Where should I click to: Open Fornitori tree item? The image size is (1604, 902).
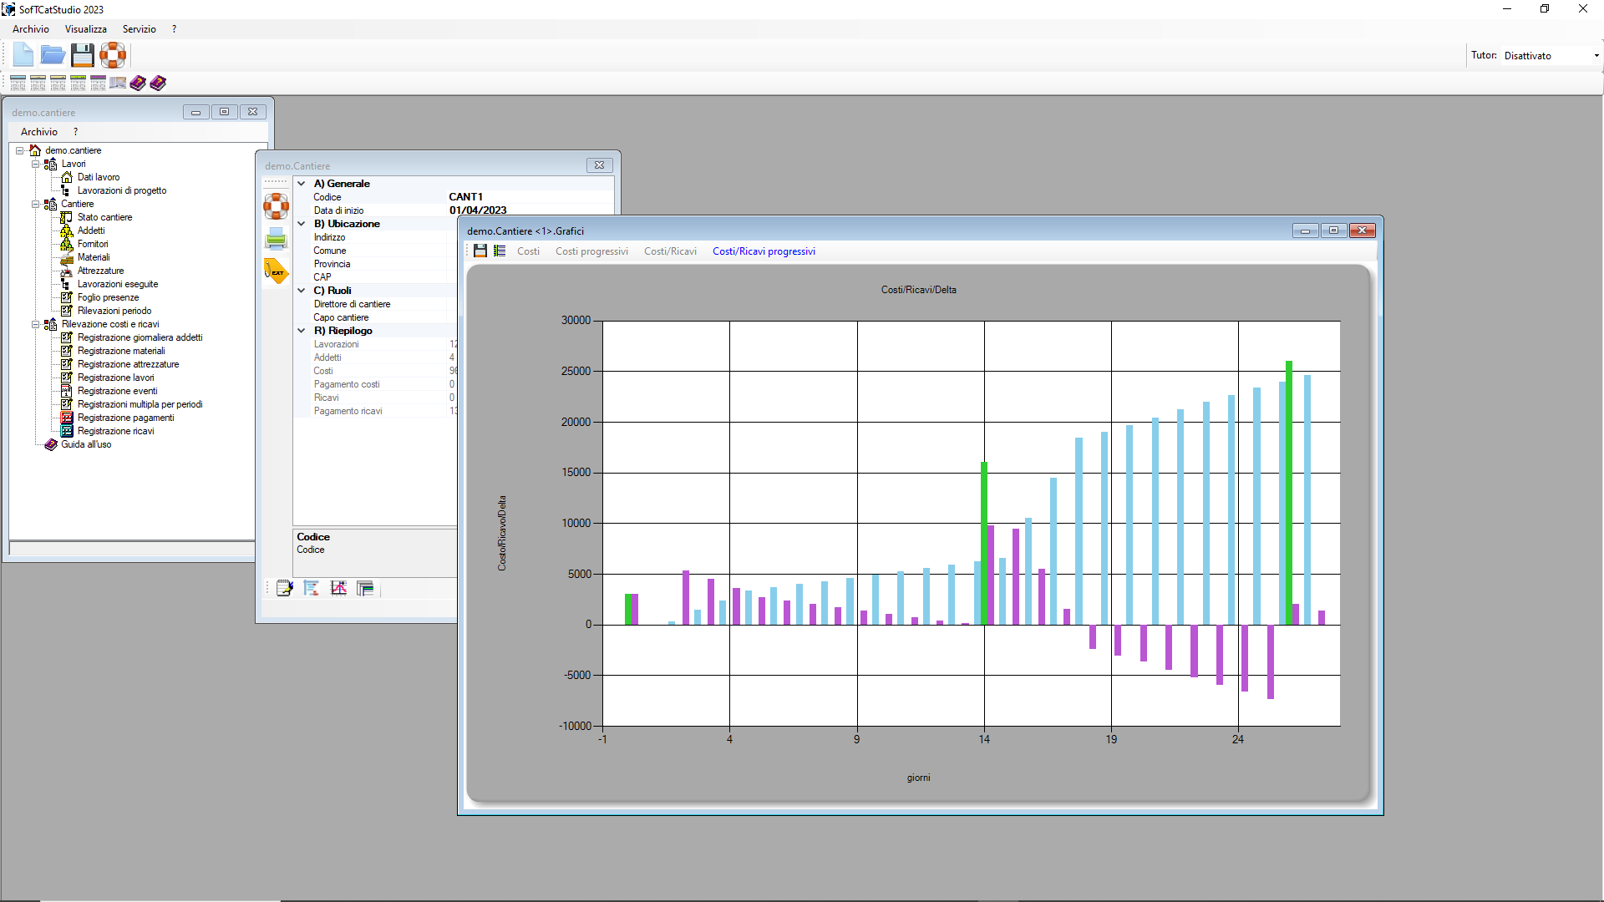pyautogui.click(x=93, y=244)
